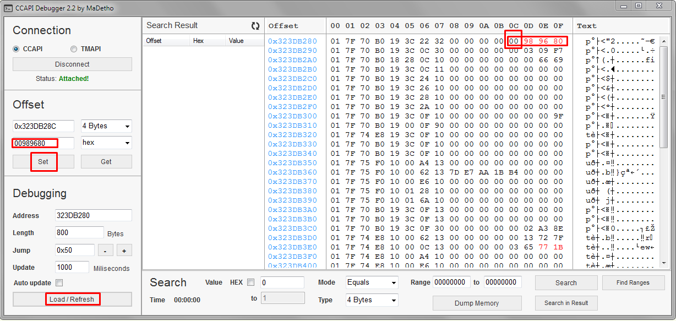Click the Search button
This screenshot has width=676, height=321.
point(566,282)
